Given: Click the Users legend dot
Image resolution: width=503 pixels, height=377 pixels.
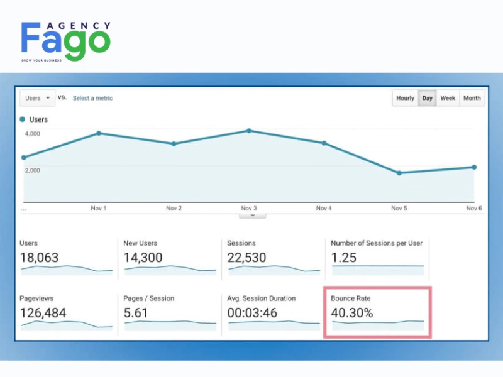Looking at the screenshot, I should pyautogui.click(x=23, y=119).
